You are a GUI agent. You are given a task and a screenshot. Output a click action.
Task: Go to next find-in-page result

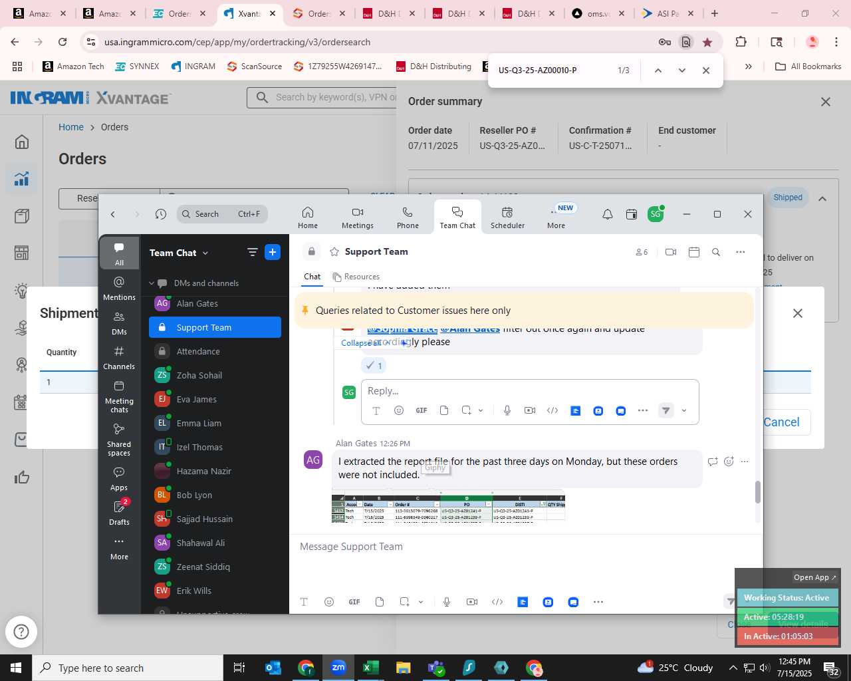coord(681,70)
